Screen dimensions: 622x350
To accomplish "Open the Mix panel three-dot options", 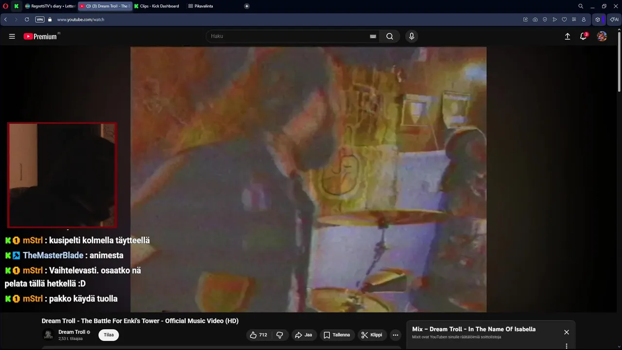I will (566, 346).
